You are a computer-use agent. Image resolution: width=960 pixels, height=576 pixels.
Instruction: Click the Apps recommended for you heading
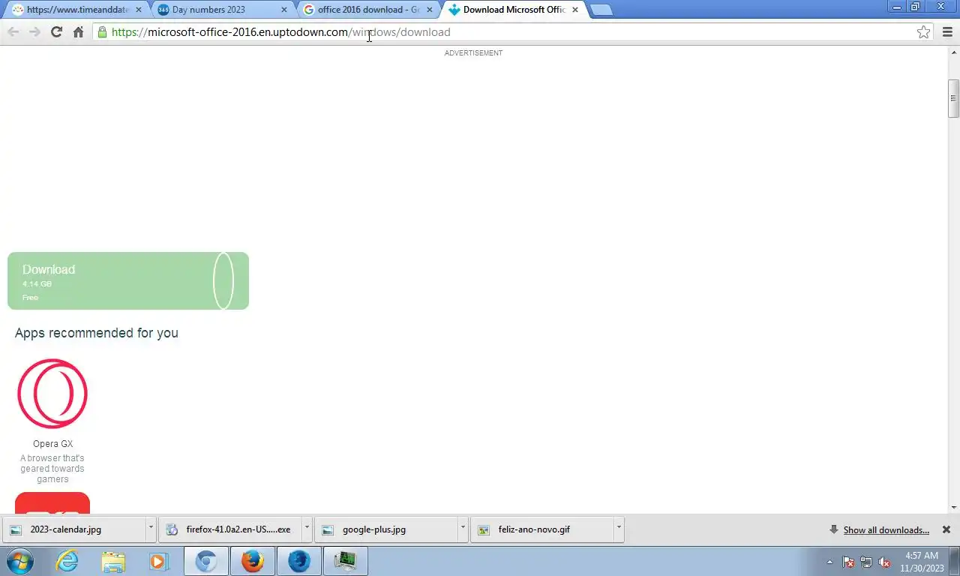(x=97, y=333)
